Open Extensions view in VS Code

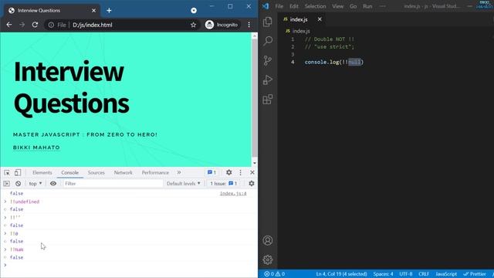click(x=268, y=100)
